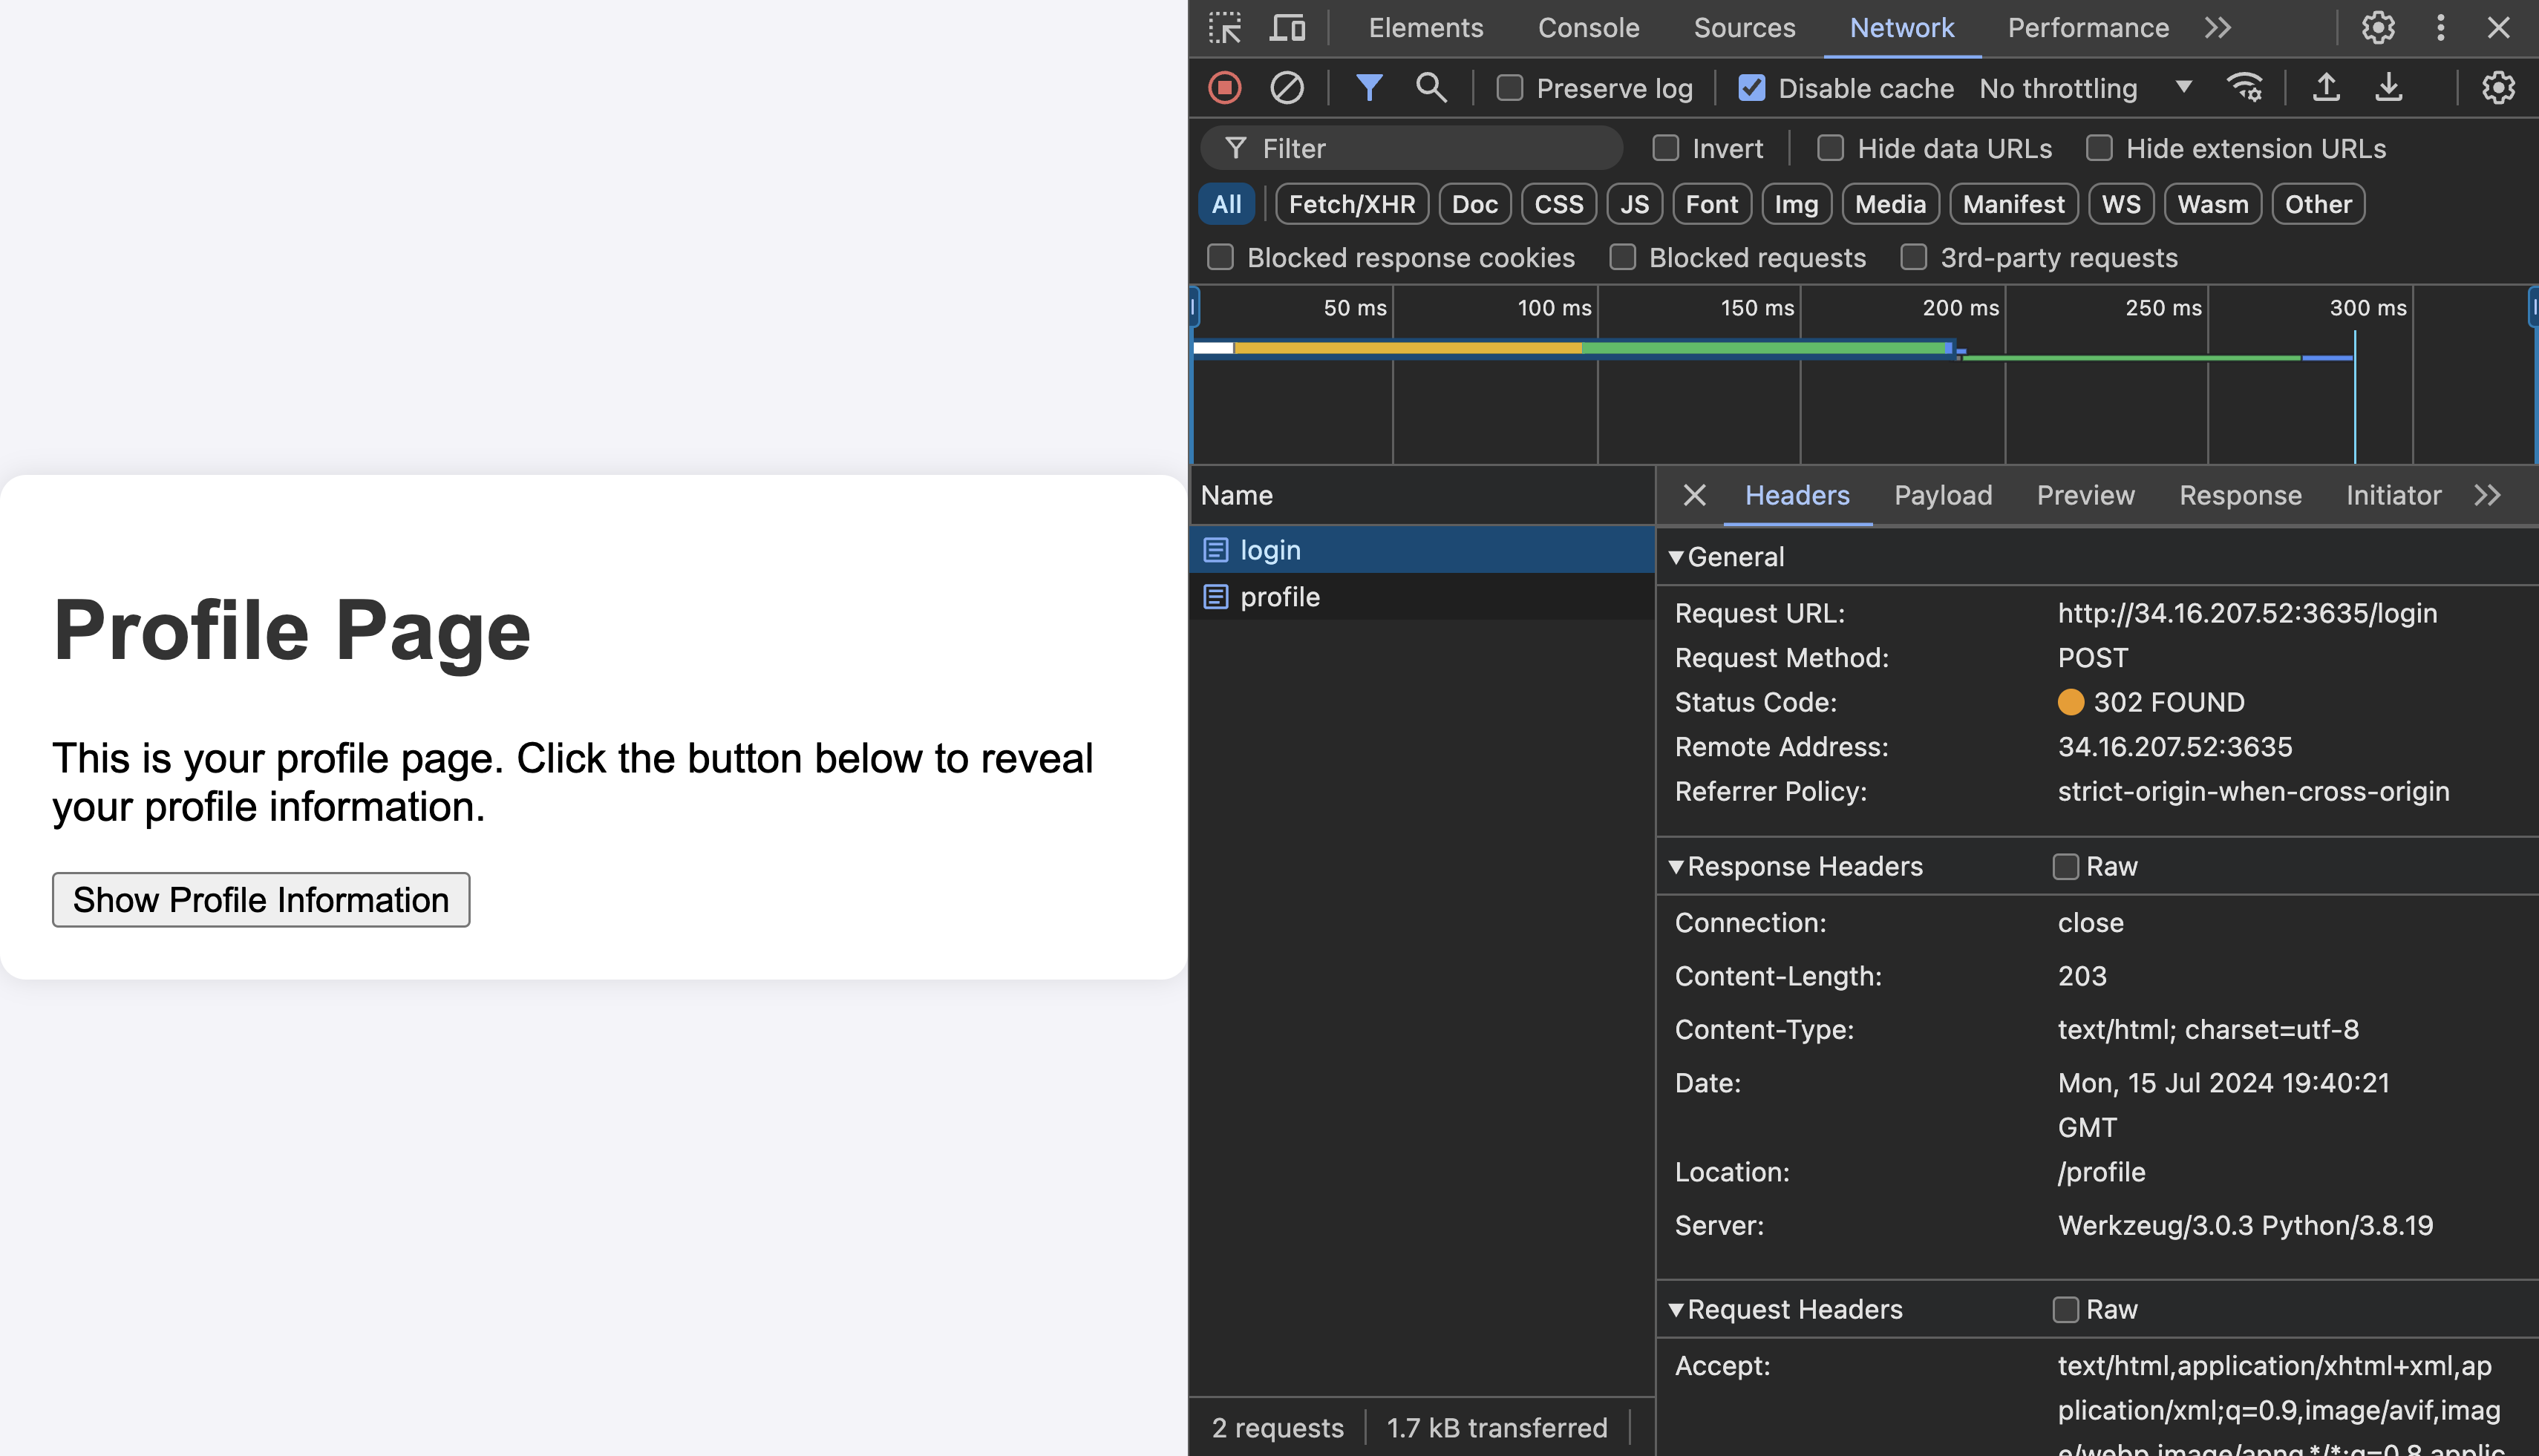Stop recording network log (red record button)
This screenshot has height=1456, width=2539.
[1224, 88]
